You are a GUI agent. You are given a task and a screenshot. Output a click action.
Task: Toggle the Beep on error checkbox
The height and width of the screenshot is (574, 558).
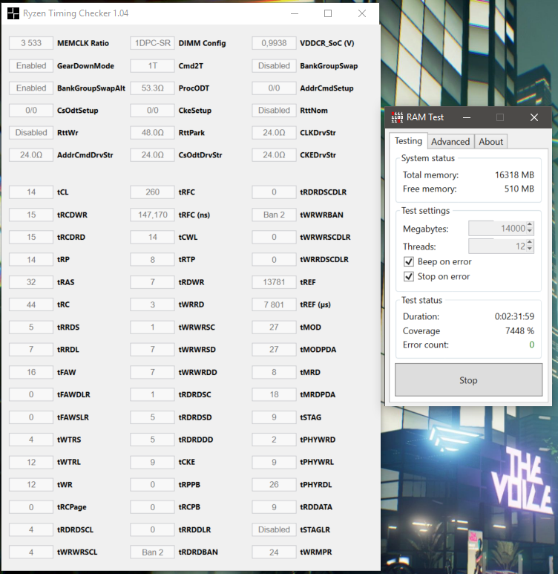409,261
